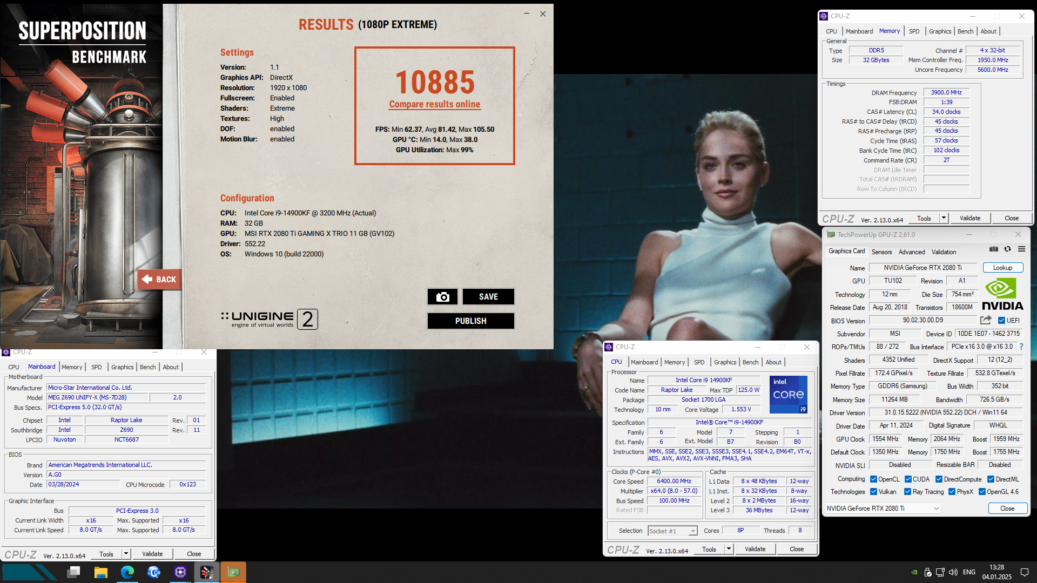Click the BIOS Version field in GPU-Z
Screen dimensions: 1037x583
click(x=922, y=321)
